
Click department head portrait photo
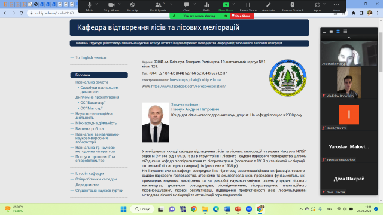click(156, 122)
